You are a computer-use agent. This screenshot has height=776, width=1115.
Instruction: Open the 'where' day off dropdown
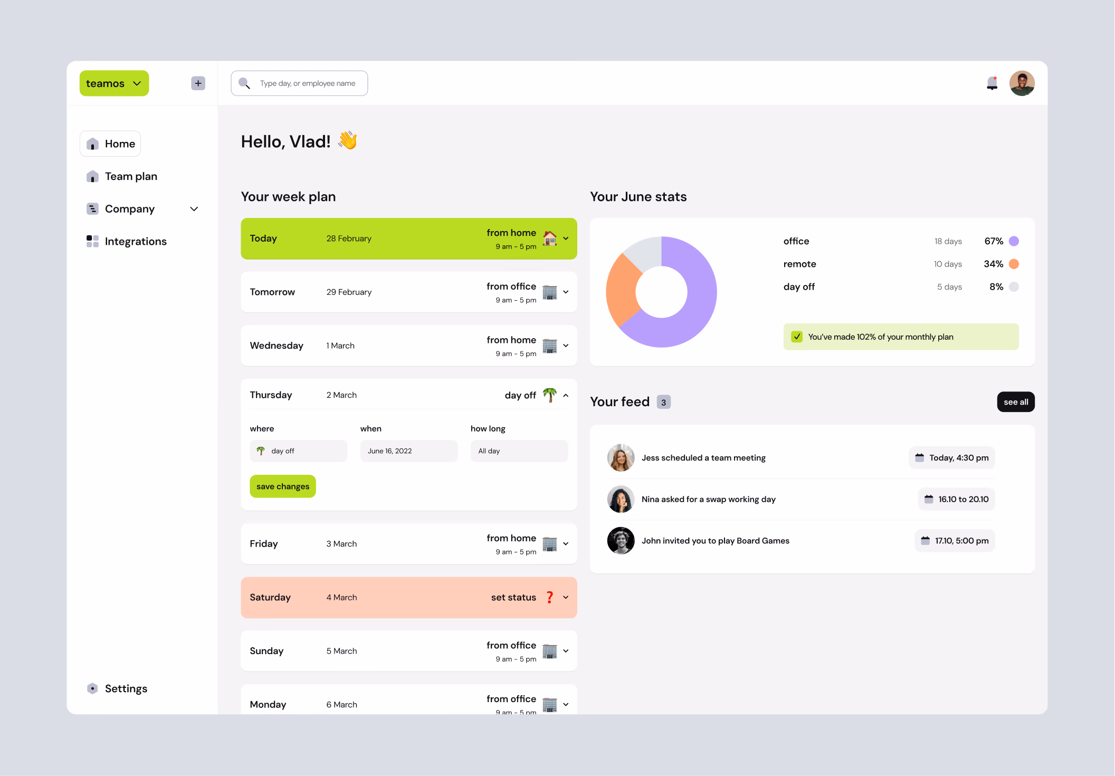pos(299,451)
